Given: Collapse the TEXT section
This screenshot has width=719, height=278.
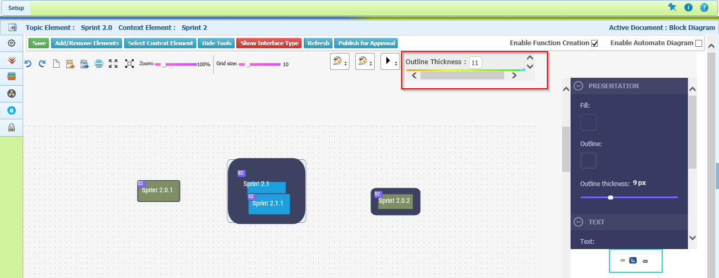Looking at the screenshot, I should 578,222.
